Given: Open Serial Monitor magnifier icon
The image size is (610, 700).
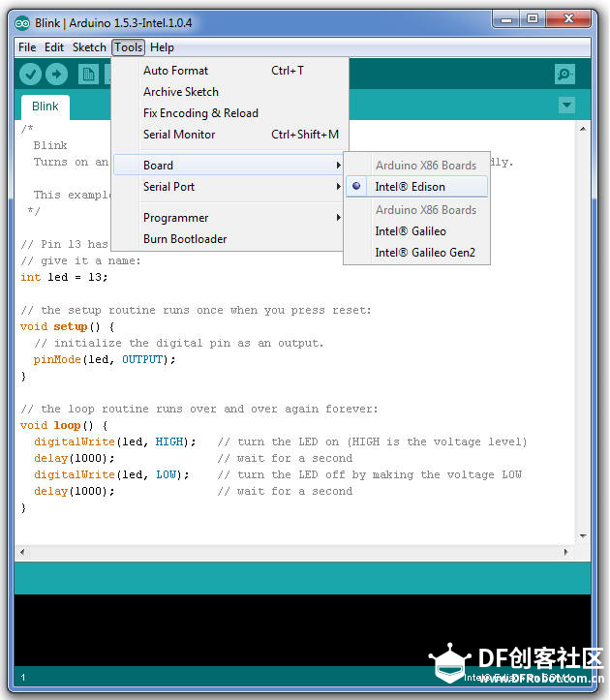Looking at the screenshot, I should click(x=564, y=75).
